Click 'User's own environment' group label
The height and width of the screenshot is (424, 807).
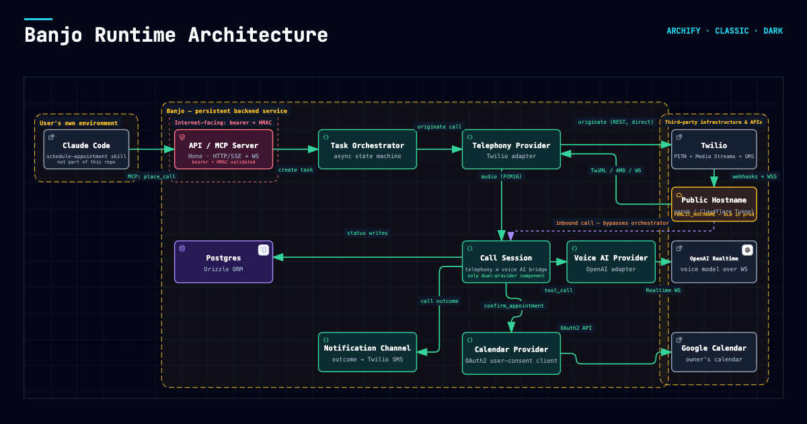tap(79, 123)
